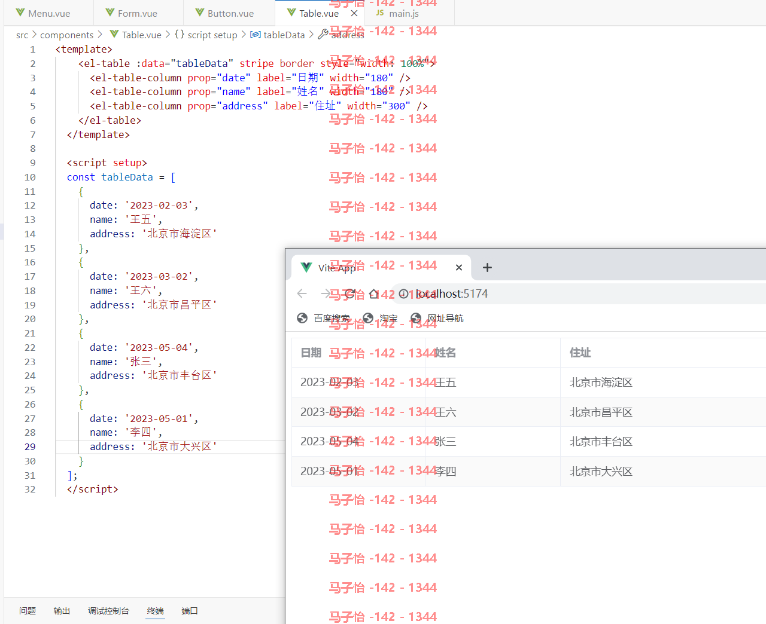Click the 2023-05-01 date cell in table

358,472
